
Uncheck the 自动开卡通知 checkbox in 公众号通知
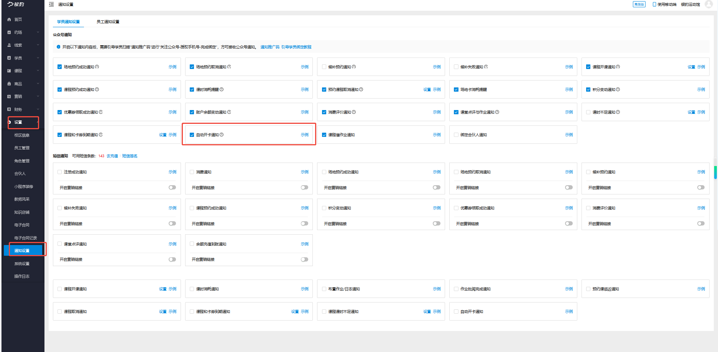point(192,135)
